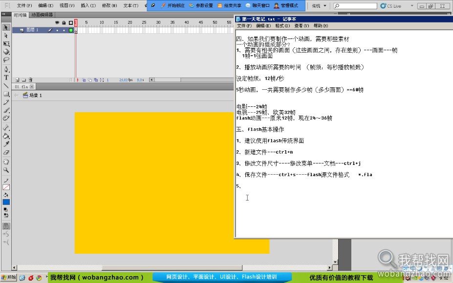Click the swap colors button
This screenshot has width=453, height=283.
(x=6, y=216)
